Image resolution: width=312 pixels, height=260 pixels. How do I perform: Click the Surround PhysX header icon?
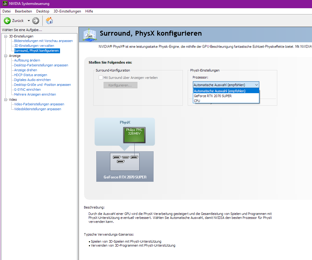(90, 35)
